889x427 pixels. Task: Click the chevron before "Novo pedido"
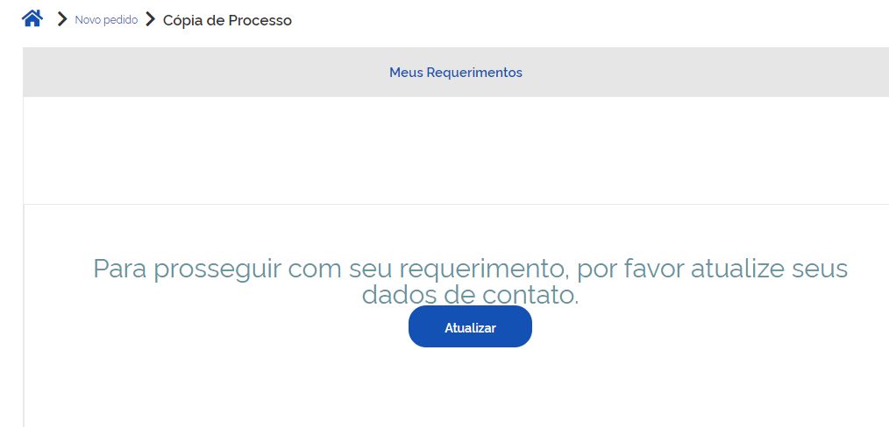(x=62, y=19)
